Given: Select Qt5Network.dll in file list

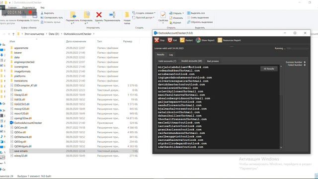Looking at the screenshot, I should [x=23, y=137].
